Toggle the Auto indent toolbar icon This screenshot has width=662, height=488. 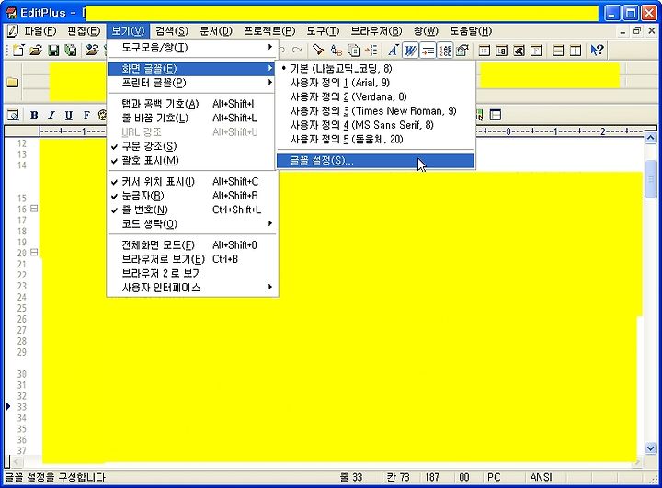pyautogui.click(x=428, y=51)
